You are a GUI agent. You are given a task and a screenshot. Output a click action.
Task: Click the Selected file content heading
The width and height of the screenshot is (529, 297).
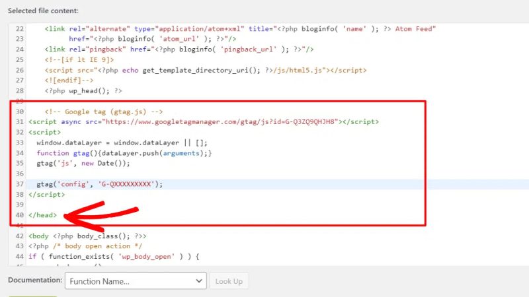tap(43, 11)
